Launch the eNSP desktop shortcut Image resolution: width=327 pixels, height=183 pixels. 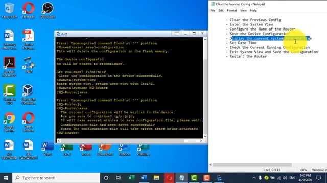pyautogui.click(x=29, y=65)
